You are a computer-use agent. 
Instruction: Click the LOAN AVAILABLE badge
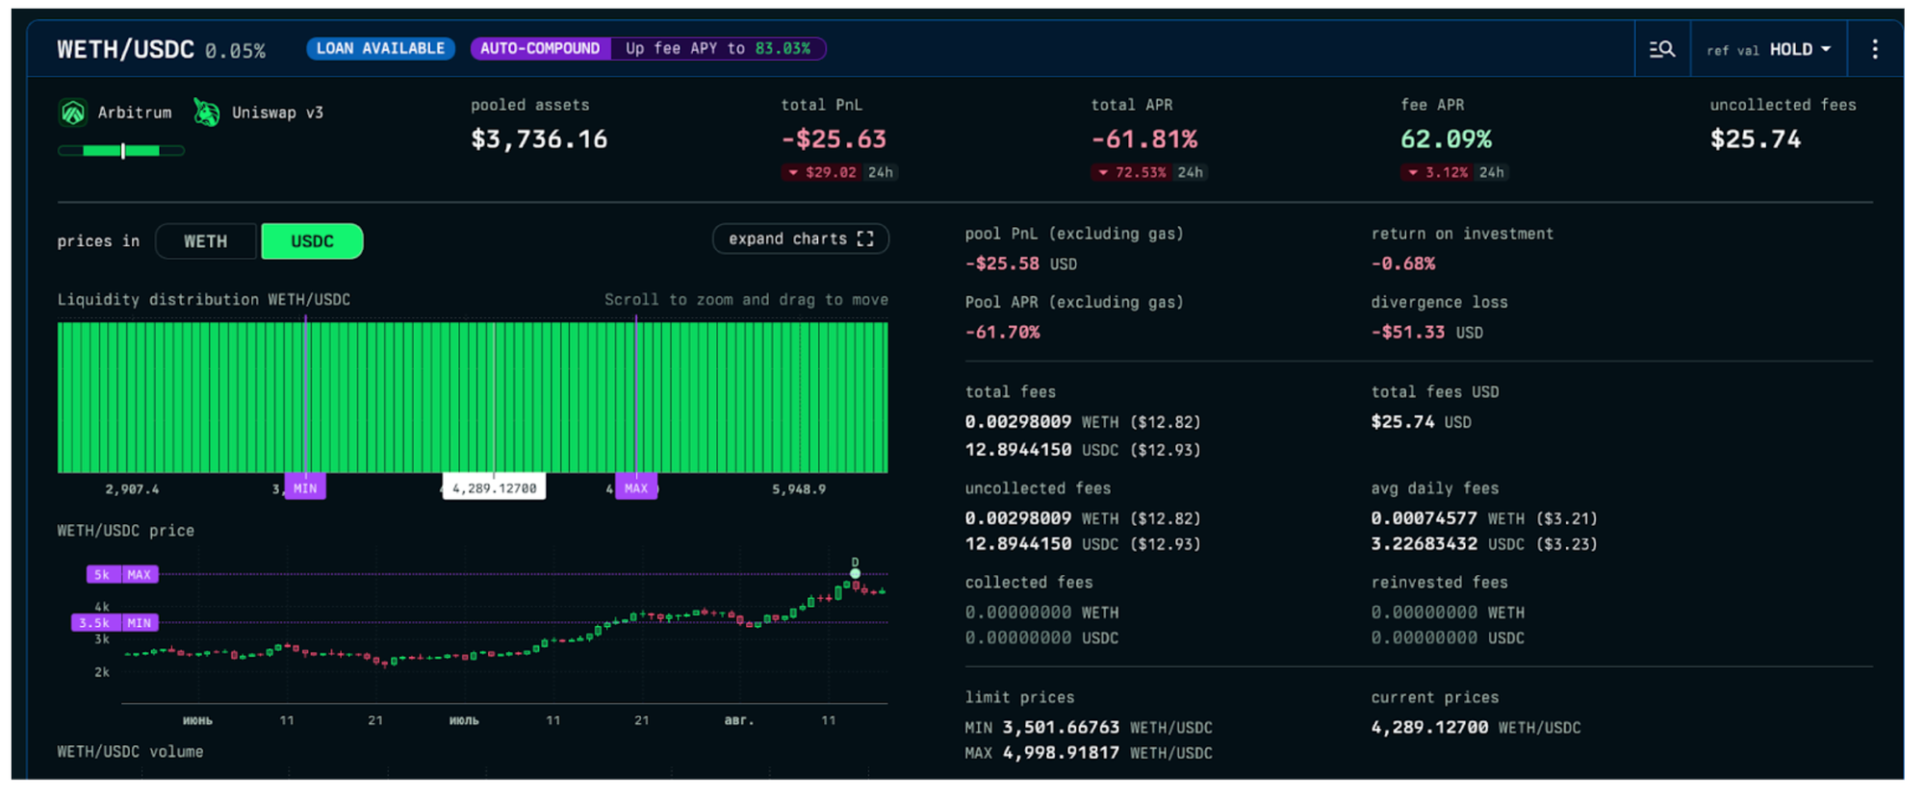(380, 49)
